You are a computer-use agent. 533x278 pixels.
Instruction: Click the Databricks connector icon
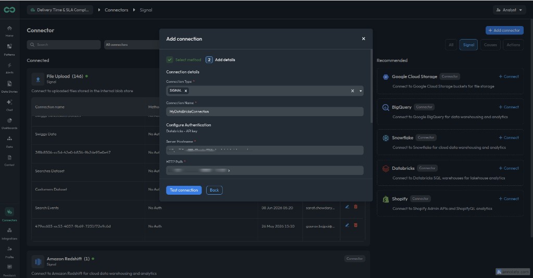coord(386,169)
